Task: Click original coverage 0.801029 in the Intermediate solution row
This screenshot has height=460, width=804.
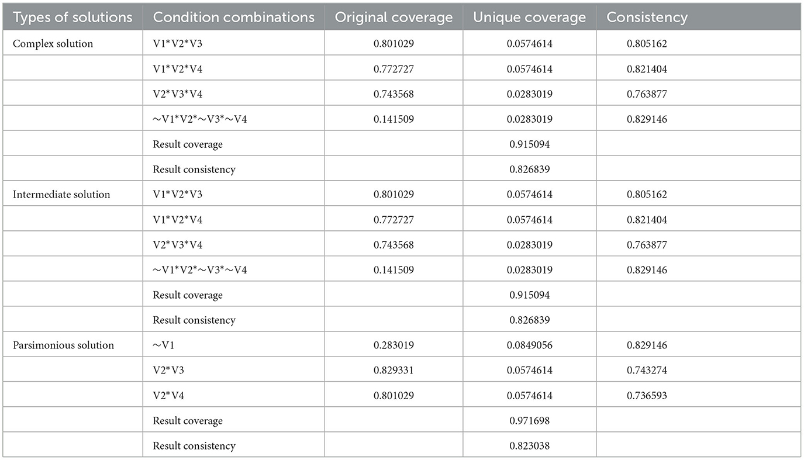Action: point(394,195)
